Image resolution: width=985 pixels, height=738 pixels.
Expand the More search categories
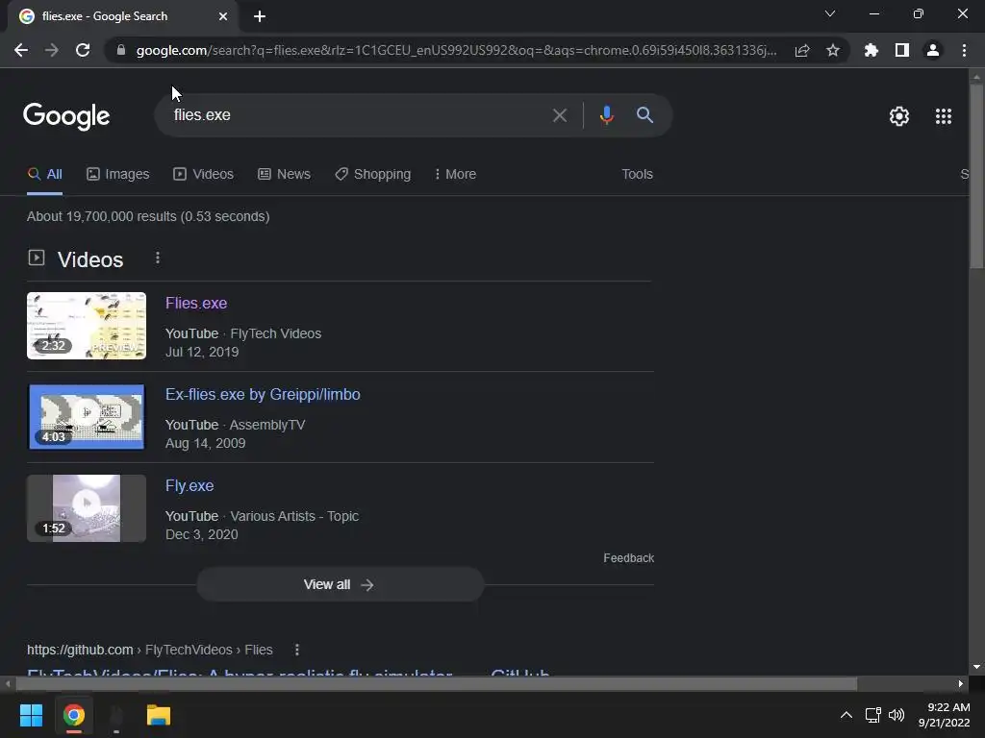[x=455, y=175]
